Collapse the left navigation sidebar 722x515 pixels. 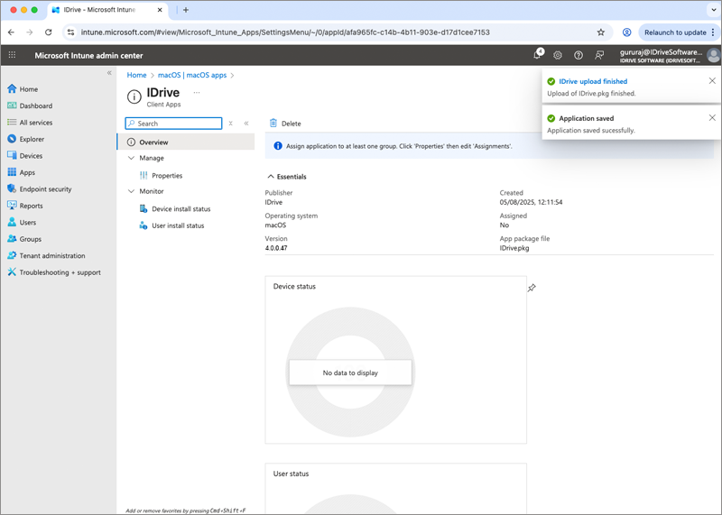tap(109, 73)
